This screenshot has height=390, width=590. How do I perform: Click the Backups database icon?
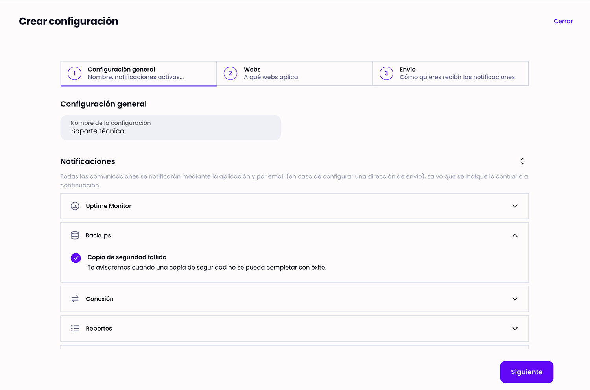pos(75,235)
